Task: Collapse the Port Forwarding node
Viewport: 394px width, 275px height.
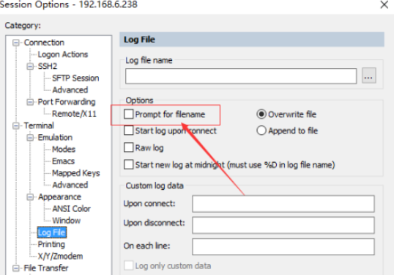Action: point(30,102)
